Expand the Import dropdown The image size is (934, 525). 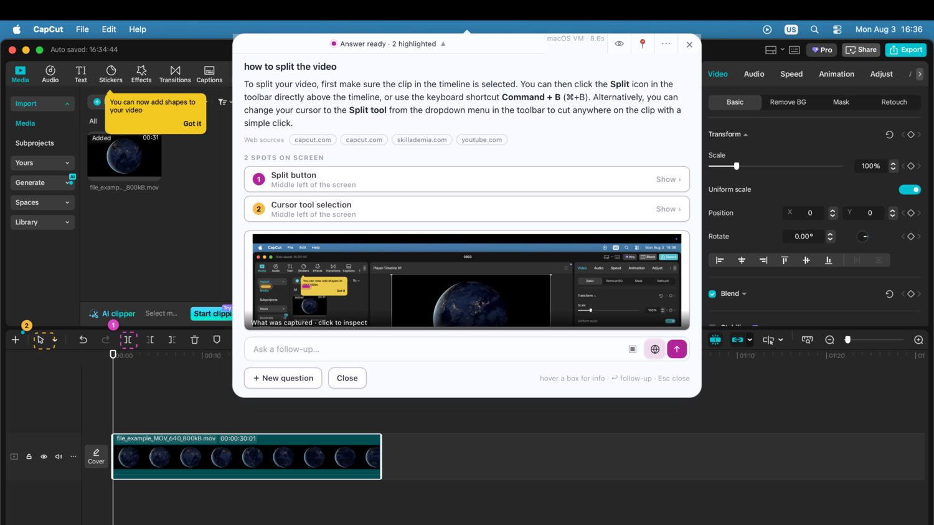tap(42, 103)
